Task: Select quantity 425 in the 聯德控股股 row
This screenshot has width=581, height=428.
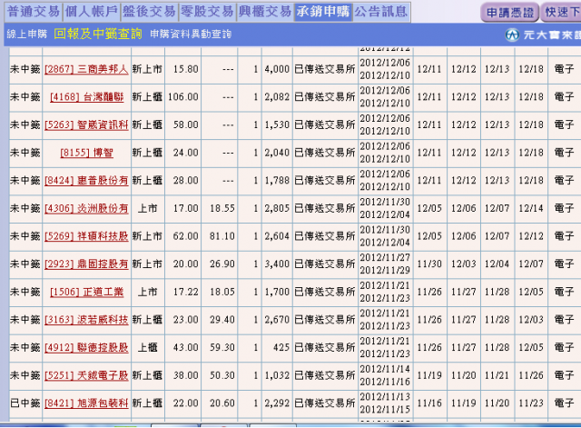Action: (x=281, y=347)
